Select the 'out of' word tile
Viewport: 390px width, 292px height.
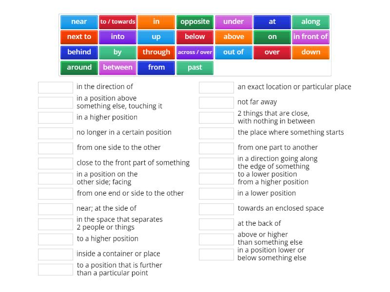(x=234, y=53)
